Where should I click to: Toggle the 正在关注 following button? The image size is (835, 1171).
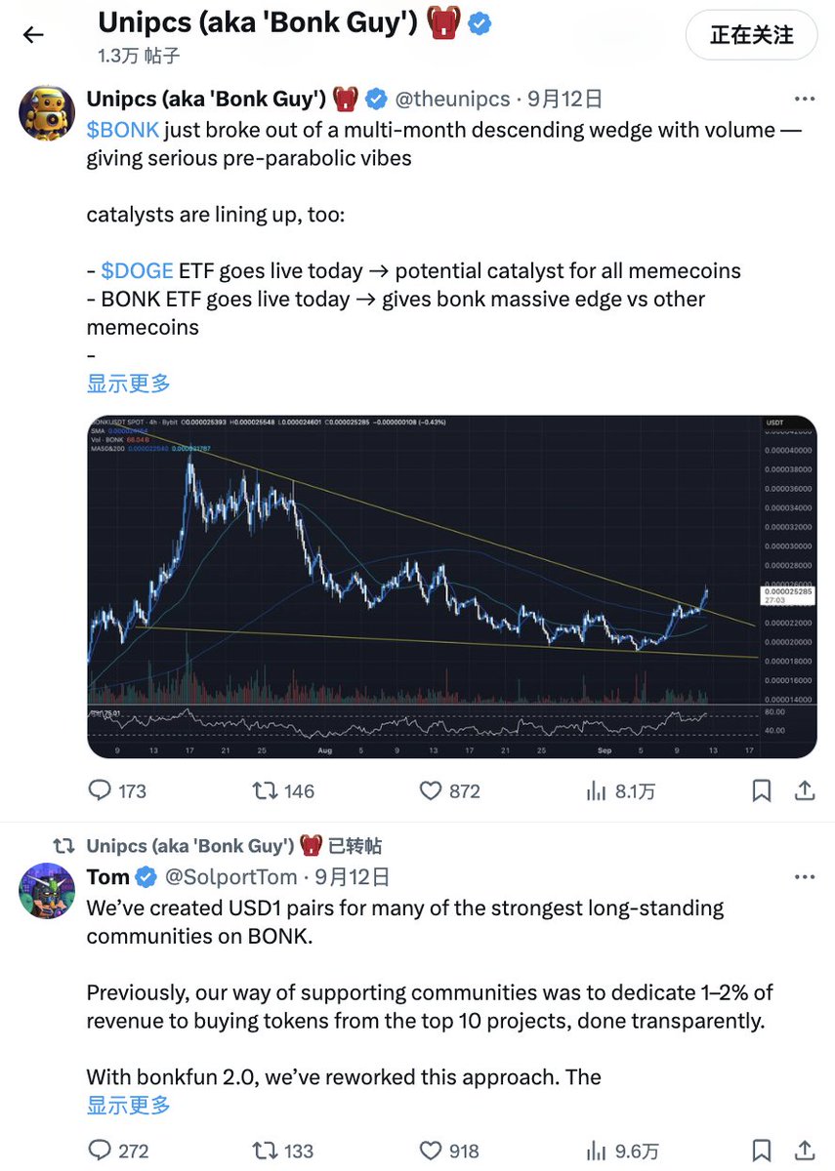coord(751,35)
